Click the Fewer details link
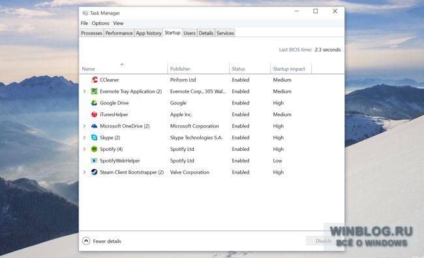Screen dimensions: 424x258 (107, 241)
